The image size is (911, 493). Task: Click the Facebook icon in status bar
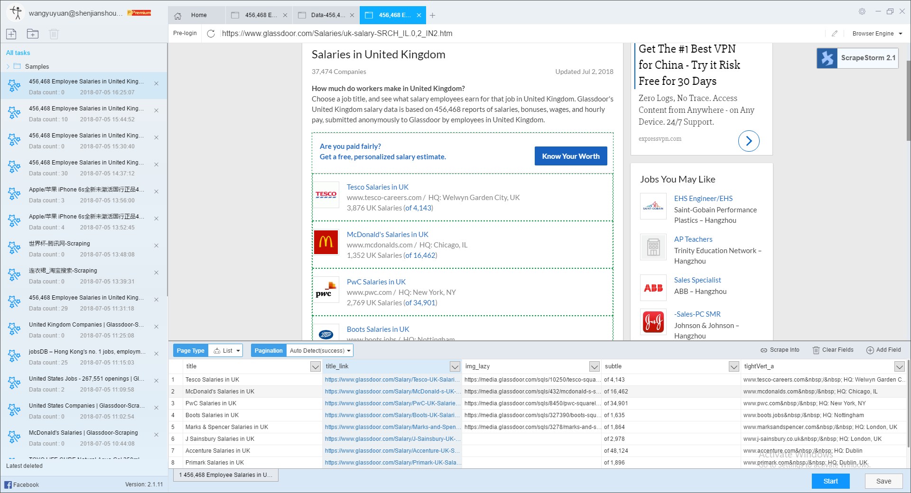[x=8, y=484]
